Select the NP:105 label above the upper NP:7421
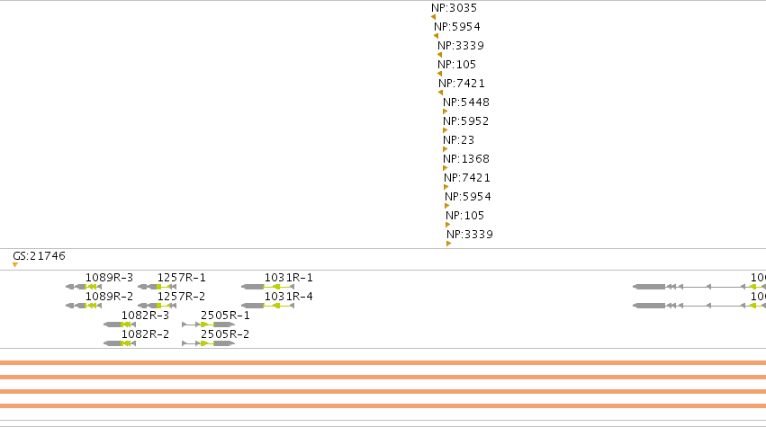The height and width of the screenshot is (427, 766). point(456,65)
